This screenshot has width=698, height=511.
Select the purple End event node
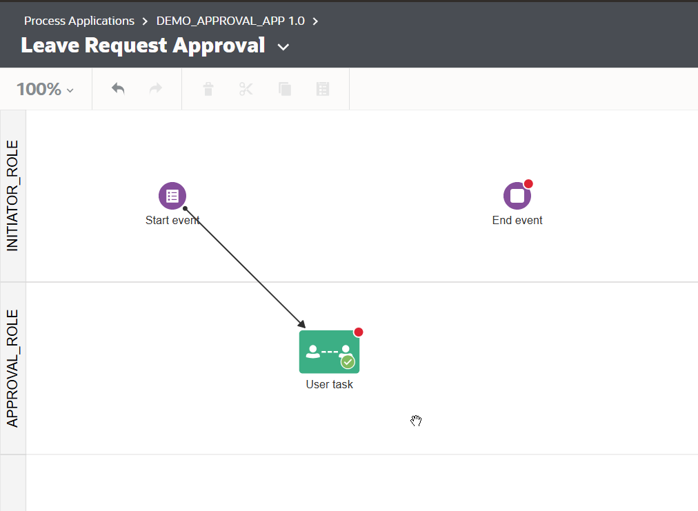[x=517, y=196]
